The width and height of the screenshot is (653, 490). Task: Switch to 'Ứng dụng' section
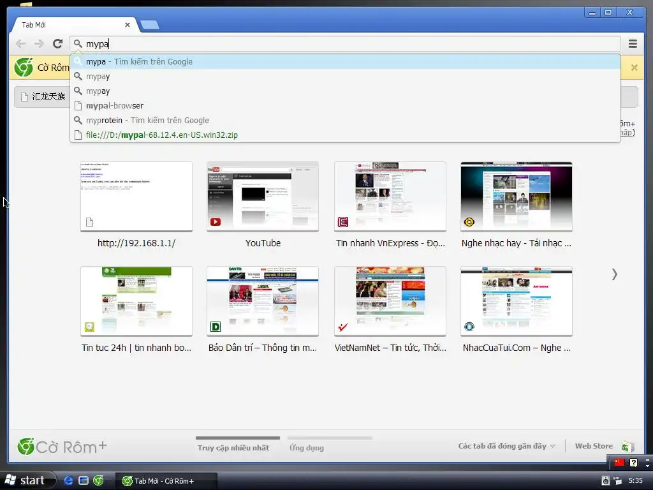[307, 447]
